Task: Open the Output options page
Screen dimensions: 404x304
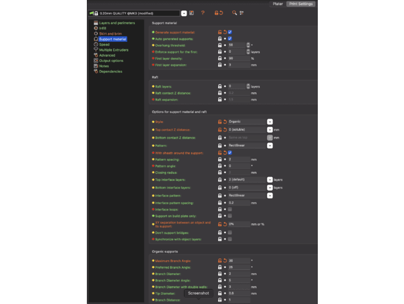Action: click(111, 61)
